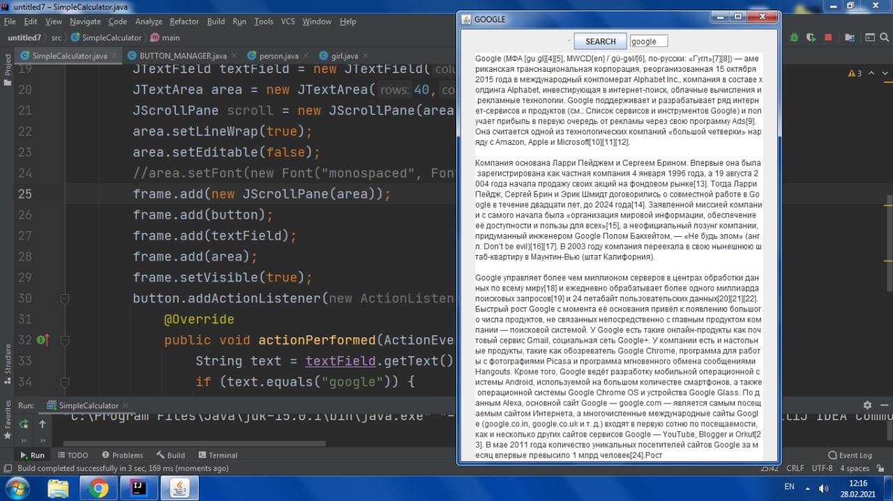893x501 pixels.
Task: Open the Problems tool window tab
Action: click(122, 455)
